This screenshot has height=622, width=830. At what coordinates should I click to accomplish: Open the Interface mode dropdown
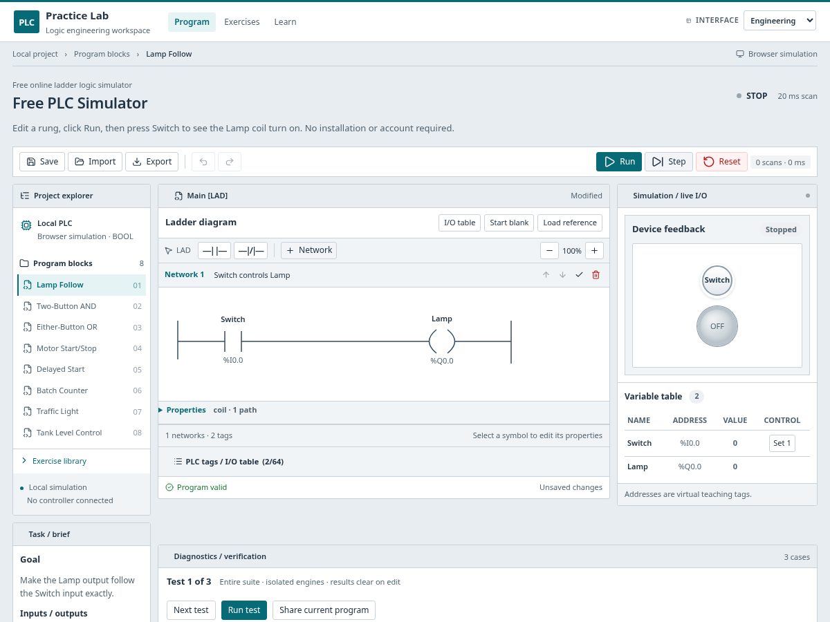780,21
